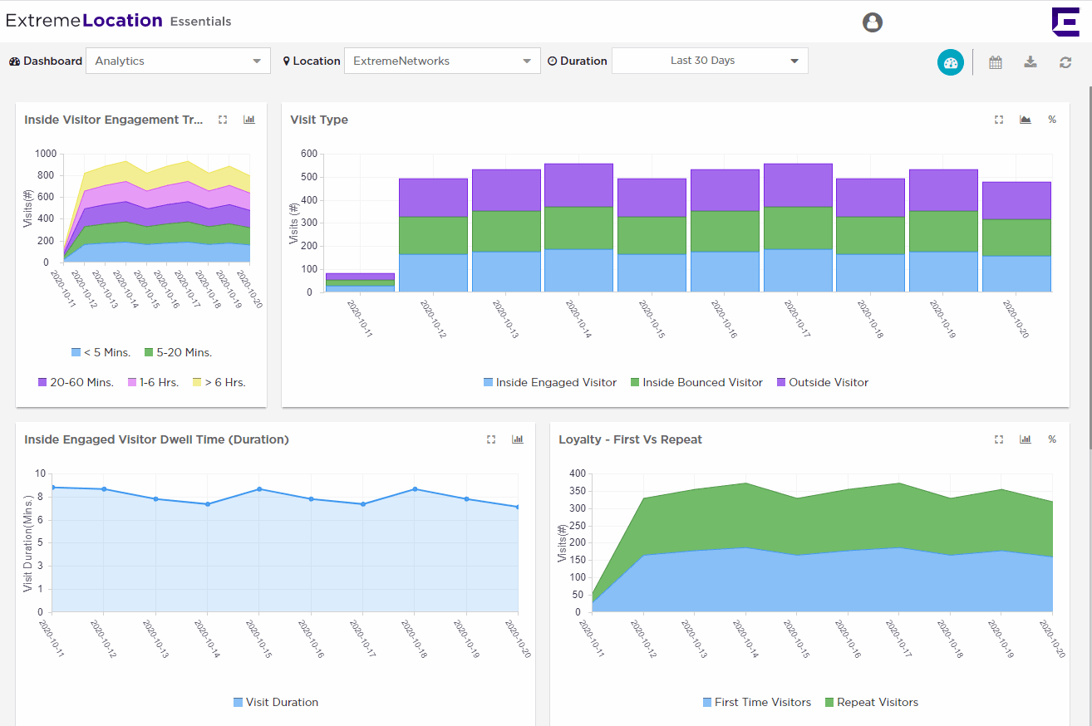
Task: Click the user profile avatar icon
Action: pos(872,22)
